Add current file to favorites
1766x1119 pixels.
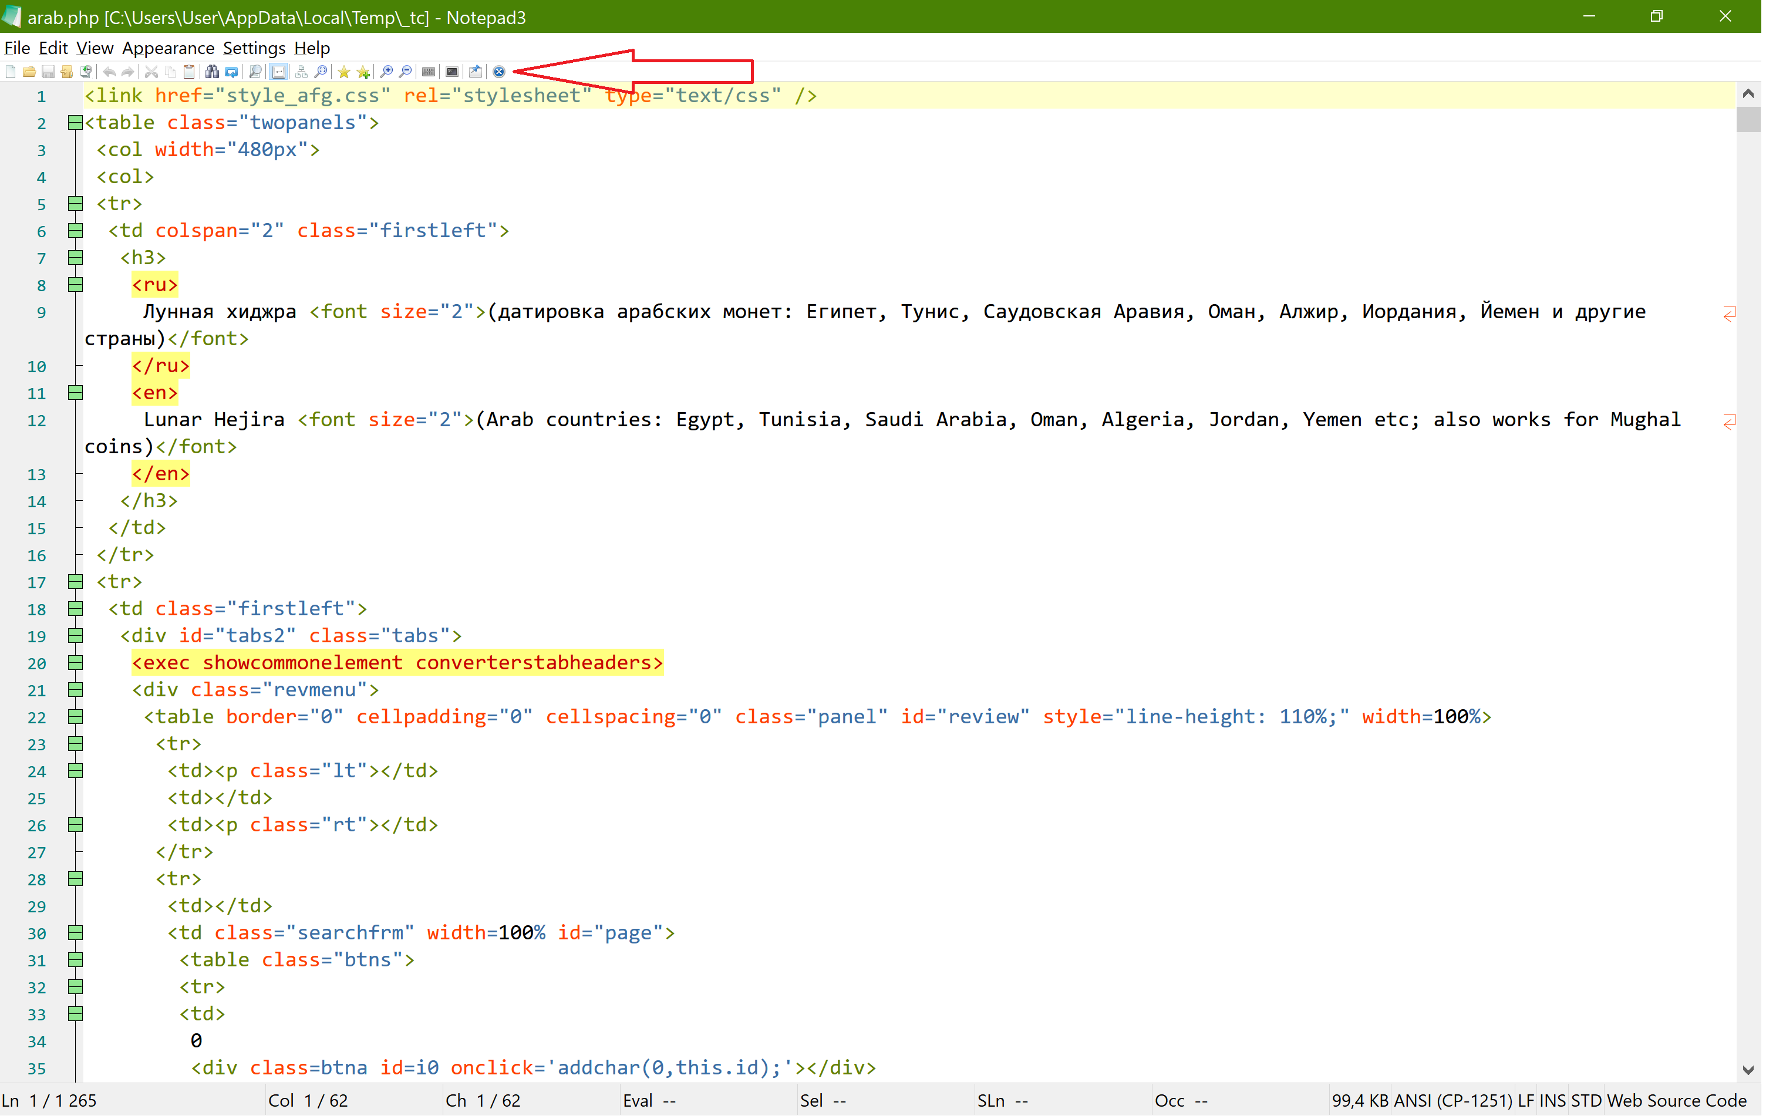[x=363, y=71]
